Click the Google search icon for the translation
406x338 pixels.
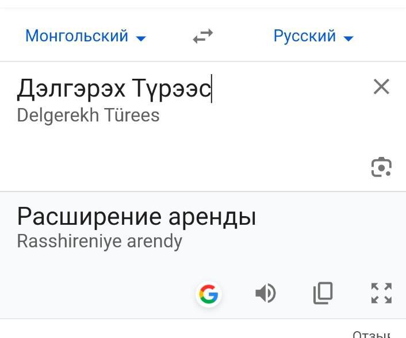208,294
